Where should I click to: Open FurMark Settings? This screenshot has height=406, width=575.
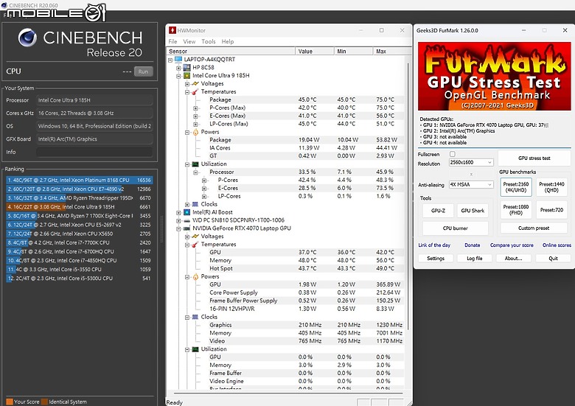[436, 259]
